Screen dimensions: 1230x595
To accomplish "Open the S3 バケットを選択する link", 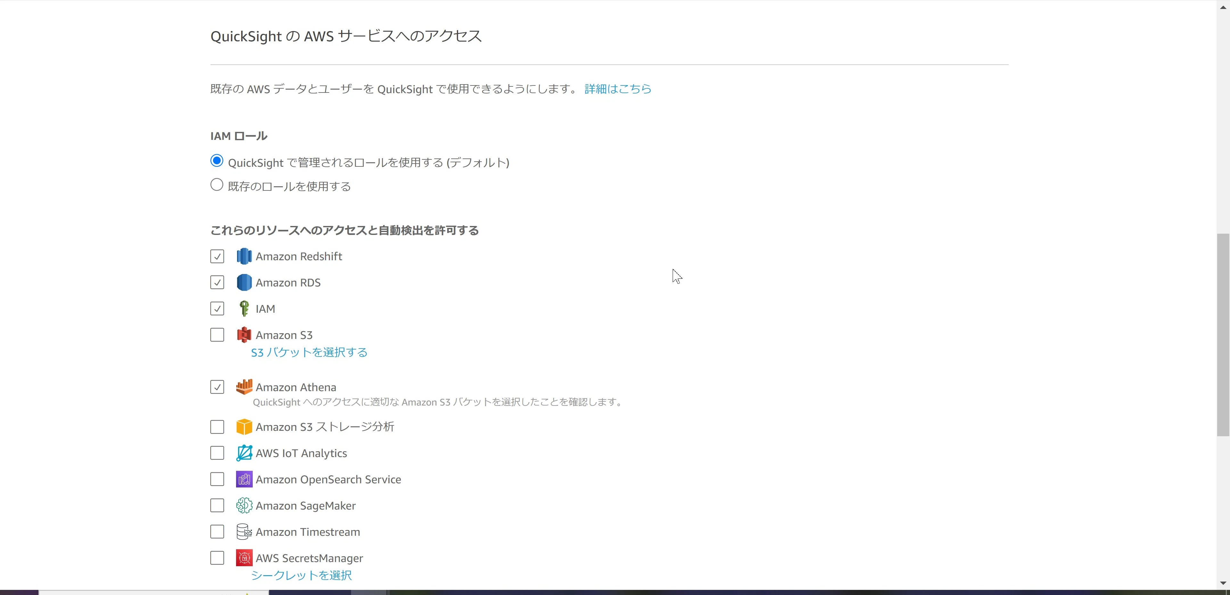I will (x=309, y=353).
